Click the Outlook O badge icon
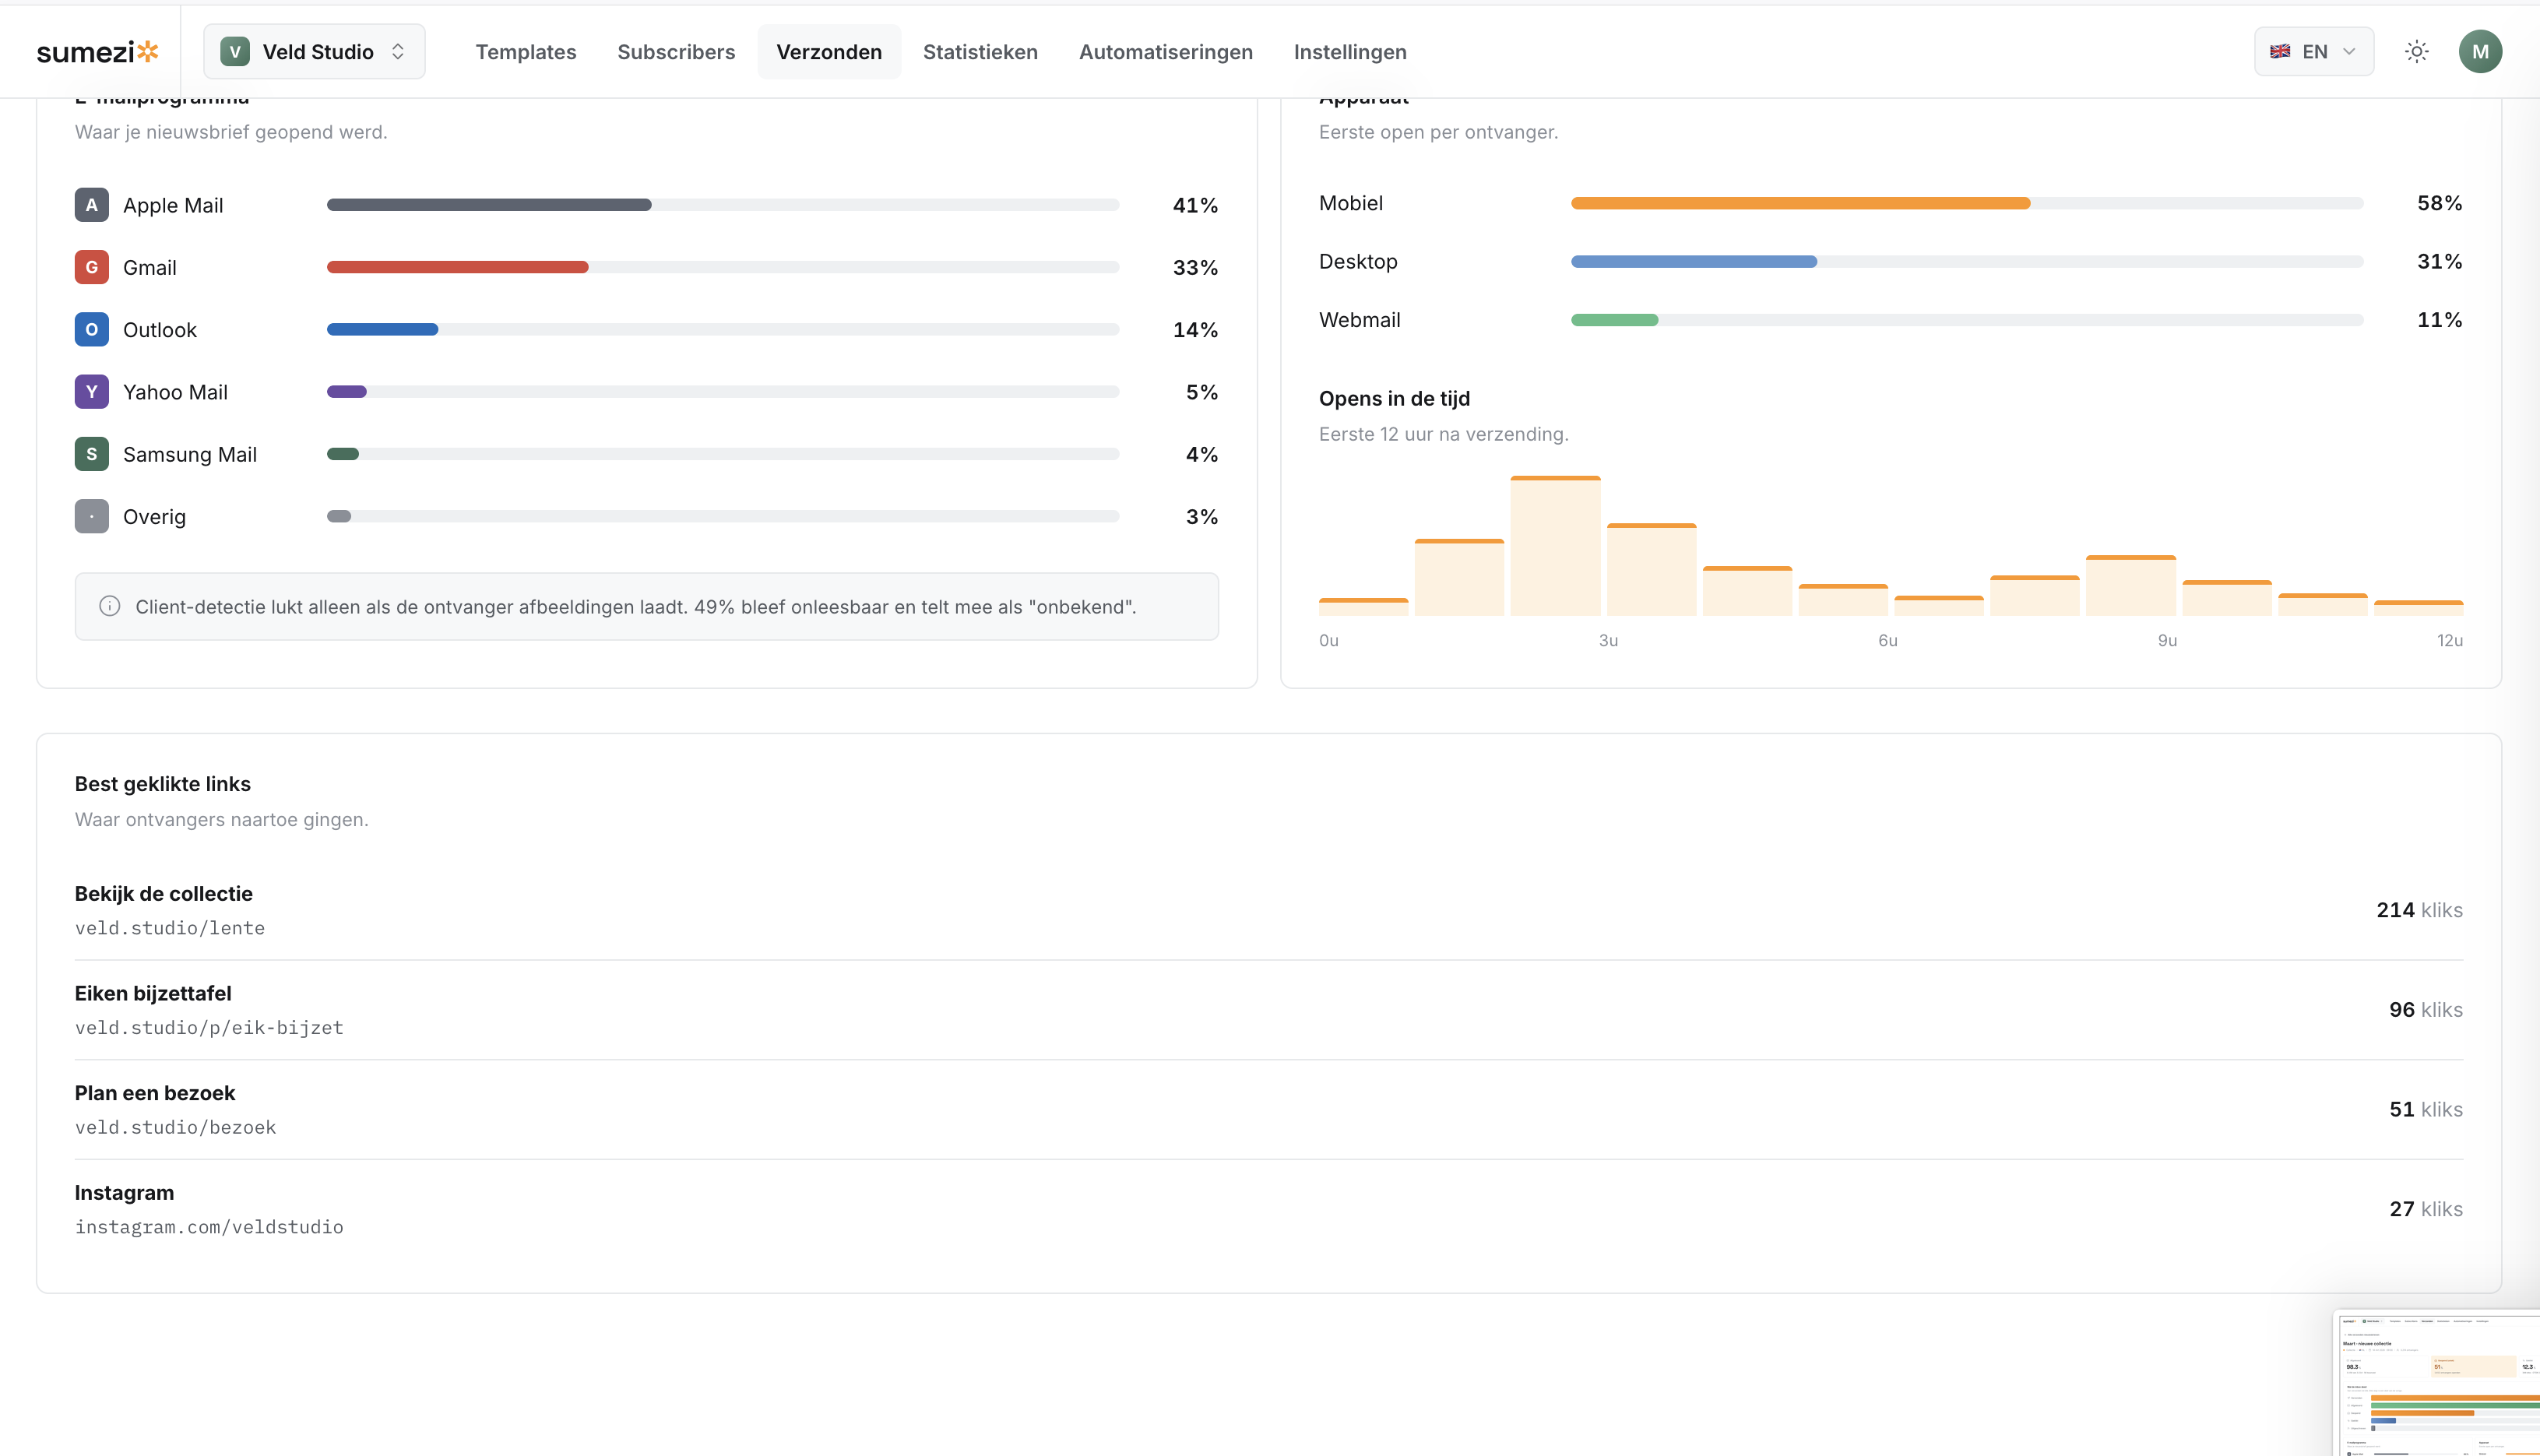The height and width of the screenshot is (1456, 2540). pyautogui.click(x=92, y=329)
